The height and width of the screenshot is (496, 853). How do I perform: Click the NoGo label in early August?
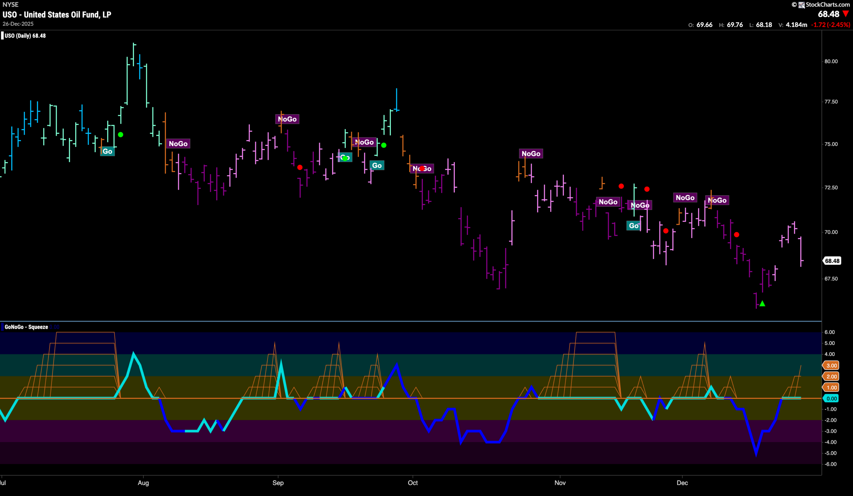[178, 144]
